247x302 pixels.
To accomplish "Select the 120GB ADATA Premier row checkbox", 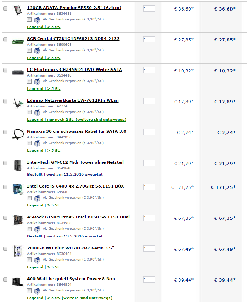I will (x=5, y=8).
